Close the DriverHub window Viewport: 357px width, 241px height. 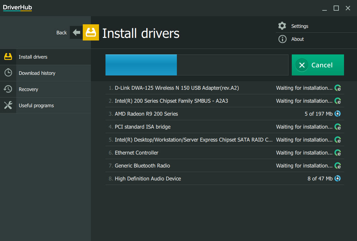pyautogui.click(x=348, y=8)
